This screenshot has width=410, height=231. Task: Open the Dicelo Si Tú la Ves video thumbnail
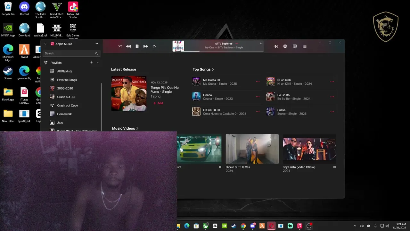coord(252,149)
